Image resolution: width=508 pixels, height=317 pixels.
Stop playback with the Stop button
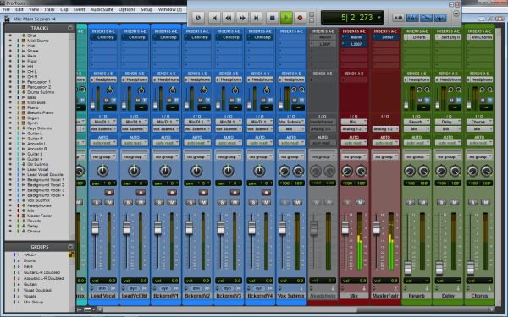pos(272,18)
